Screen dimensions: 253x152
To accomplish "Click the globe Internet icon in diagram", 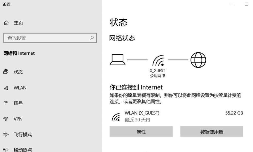I will (x=198, y=60).
